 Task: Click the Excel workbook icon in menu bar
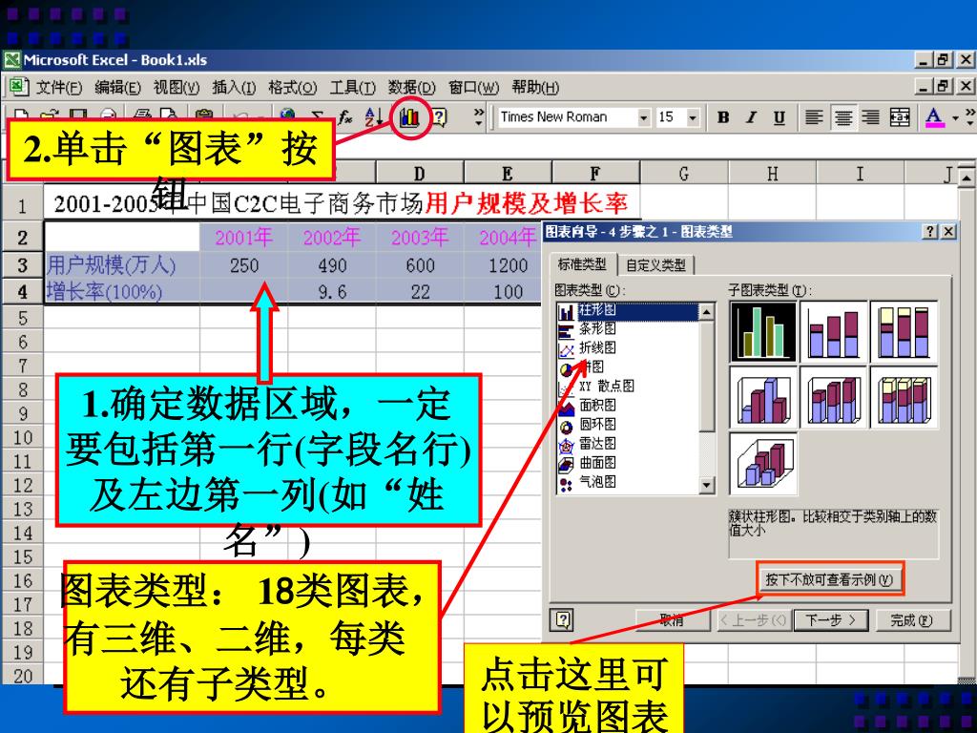17,87
